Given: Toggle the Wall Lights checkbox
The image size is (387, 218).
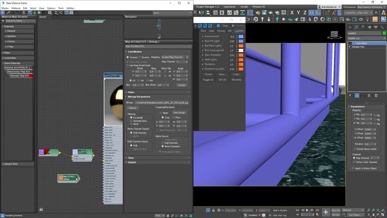Looking at the screenshot, I should 203,59.
